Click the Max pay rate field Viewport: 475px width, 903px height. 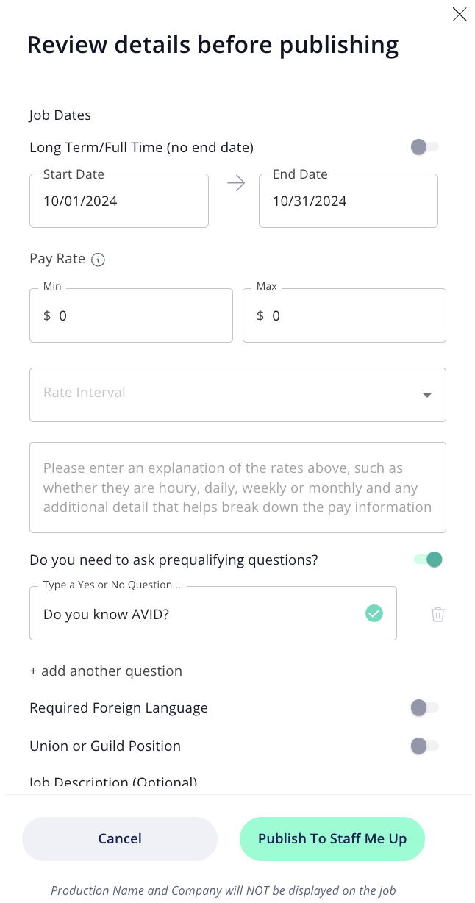344,315
